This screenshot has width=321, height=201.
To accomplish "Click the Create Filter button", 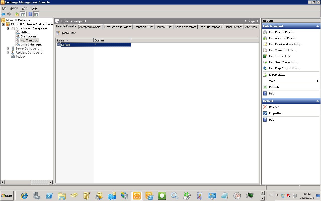I will click(x=66, y=33).
